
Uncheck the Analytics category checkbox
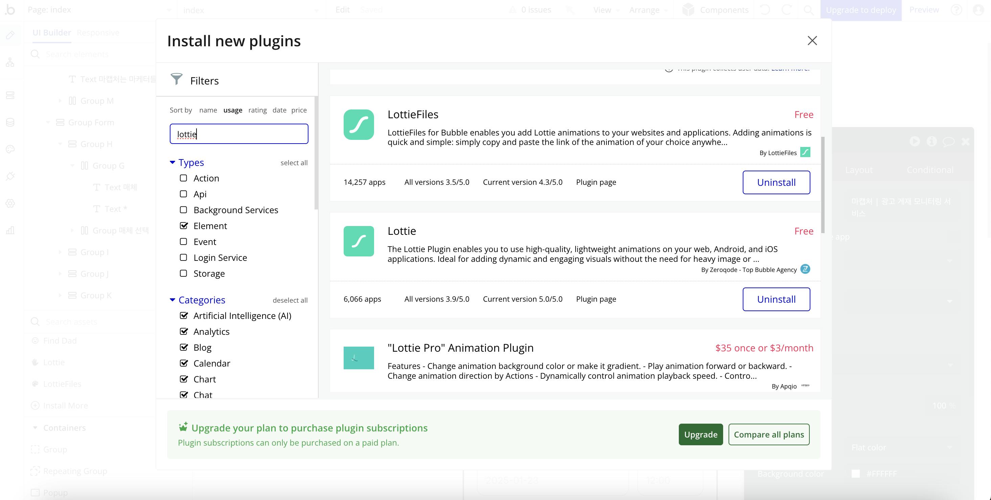click(184, 331)
